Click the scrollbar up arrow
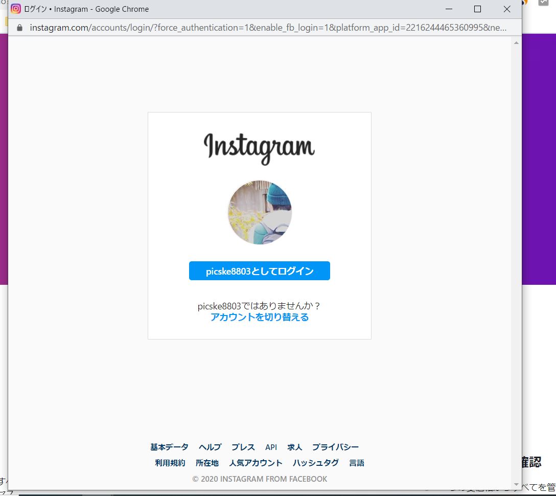Viewport: 556px width, 496px height. coord(516,42)
